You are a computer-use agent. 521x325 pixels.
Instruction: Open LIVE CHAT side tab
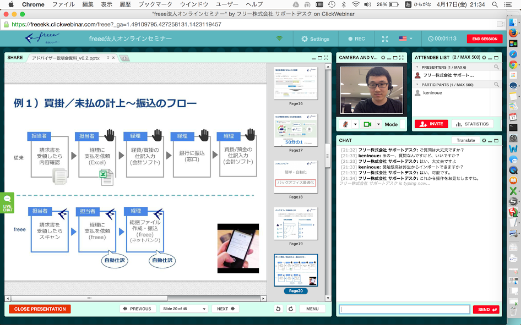7,202
